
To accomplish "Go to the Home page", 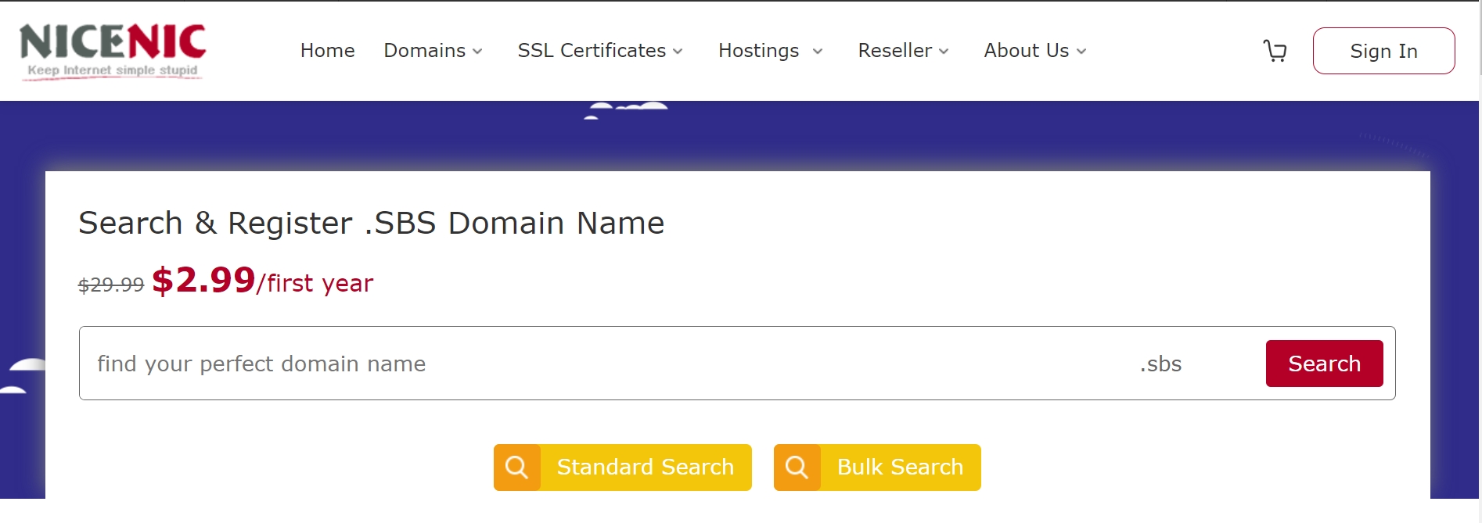I will tap(327, 51).
